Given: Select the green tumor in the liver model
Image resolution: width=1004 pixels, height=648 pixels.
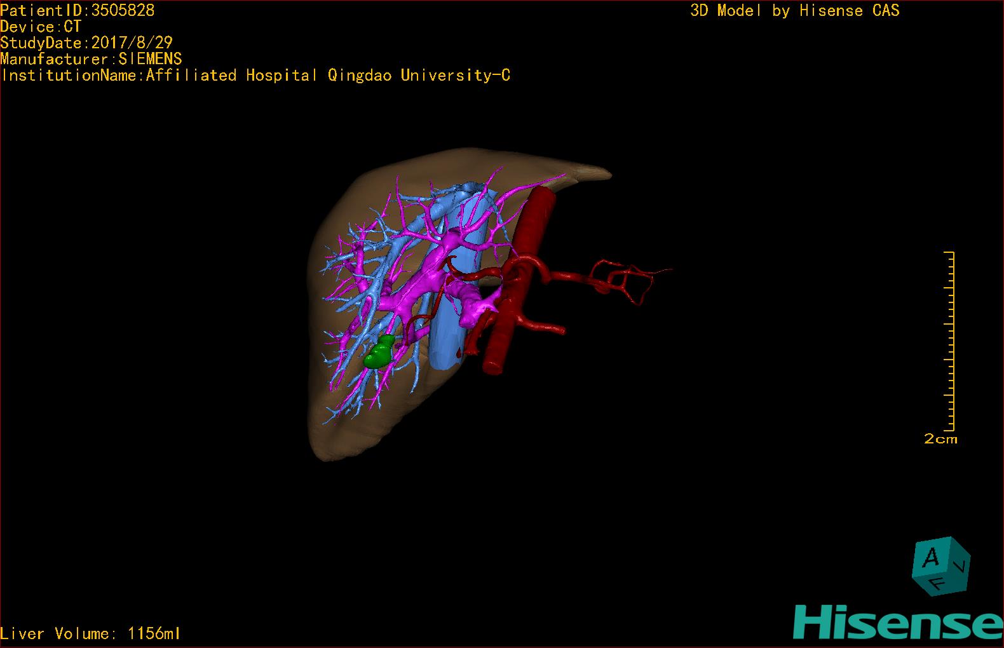Looking at the screenshot, I should point(381,352).
